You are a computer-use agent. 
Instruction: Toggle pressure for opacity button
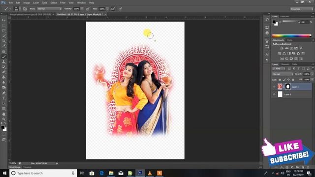(88, 9)
